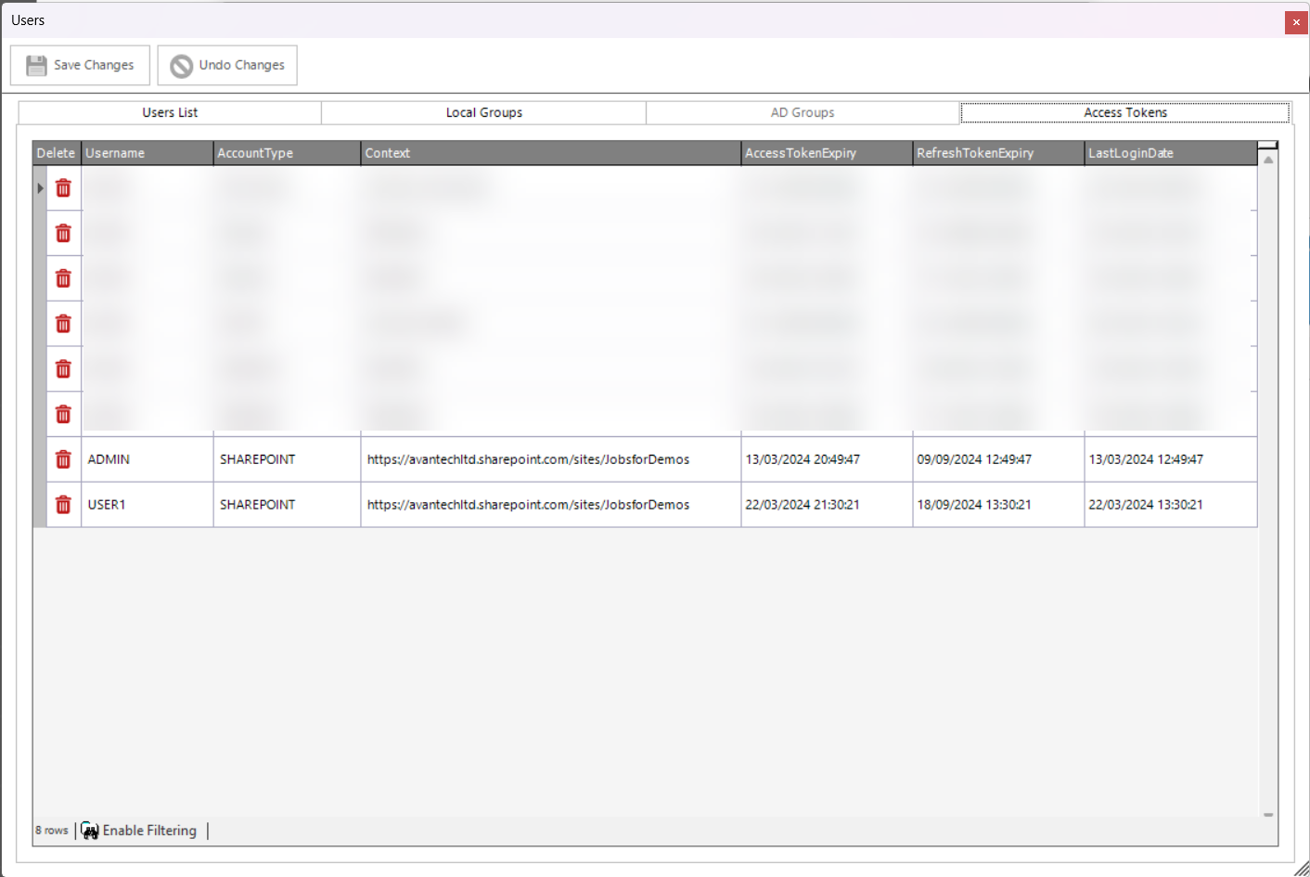Click Save Changes button
1310x877 pixels.
(80, 65)
